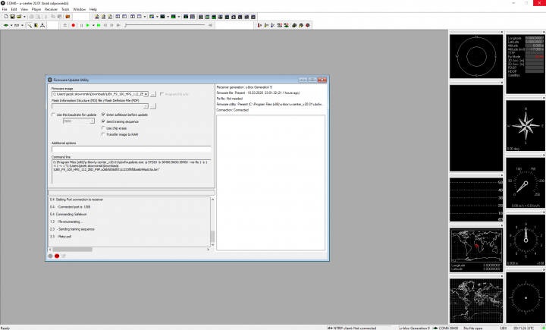Click the red stop icon in Firmware Update Utility
The height and width of the screenshot is (330, 546).
[x=56, y=256]
